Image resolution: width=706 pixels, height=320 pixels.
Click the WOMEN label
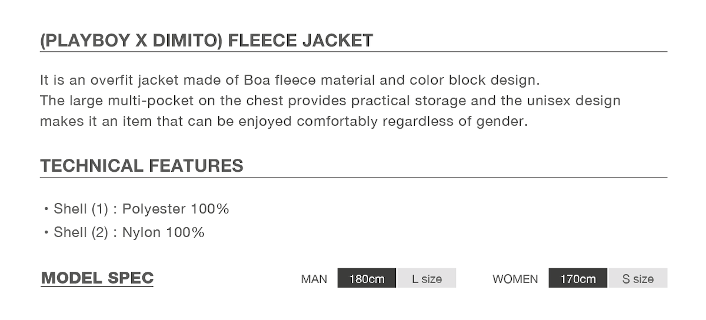(515, 279)
